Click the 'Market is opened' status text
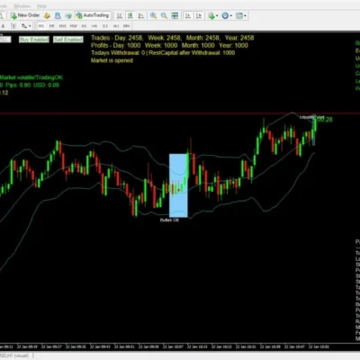This screenshot has height=360, width=360. tap(112, 60)
